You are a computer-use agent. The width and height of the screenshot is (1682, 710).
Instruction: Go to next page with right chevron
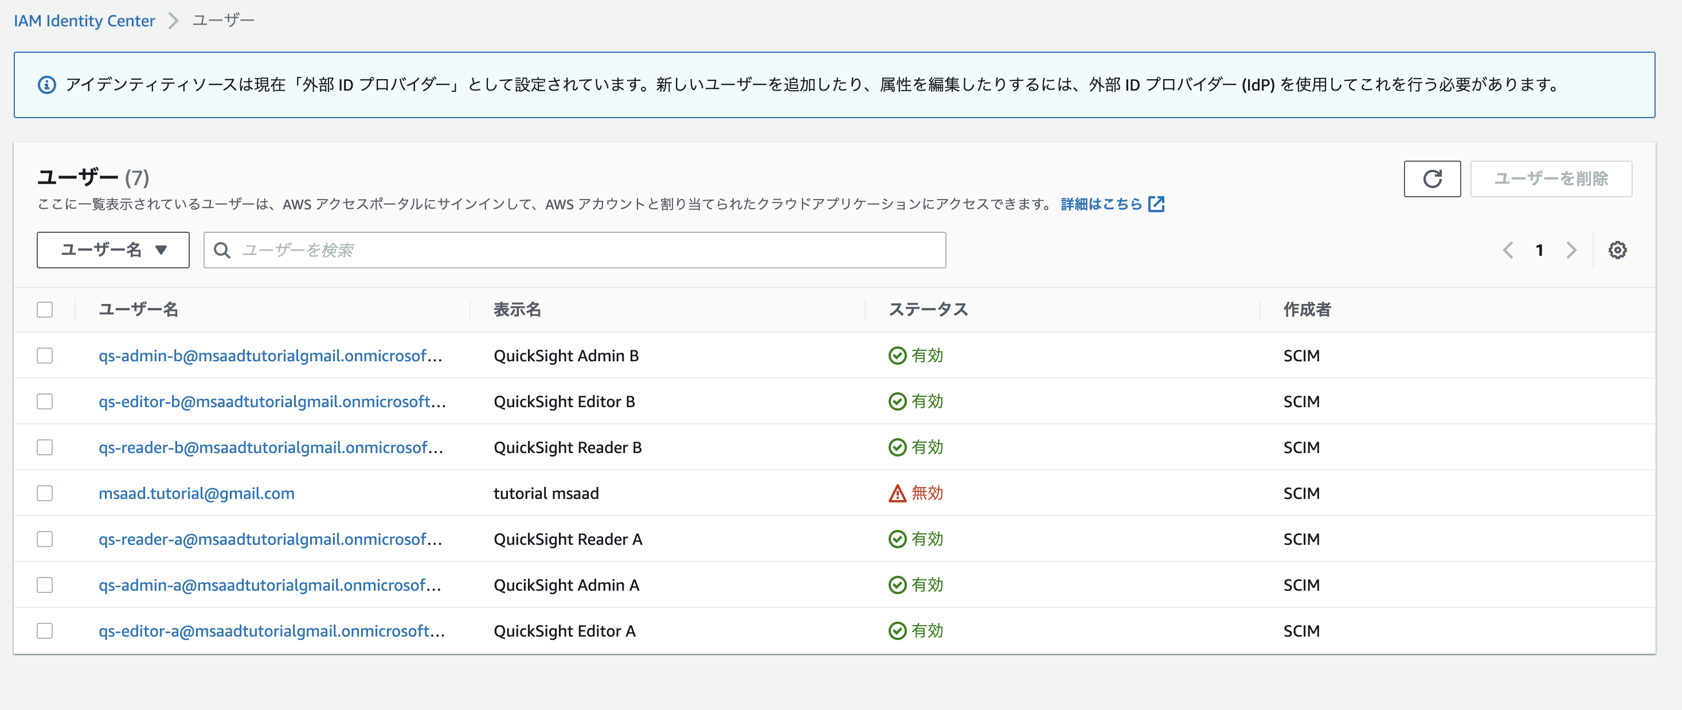[1571, 250]
